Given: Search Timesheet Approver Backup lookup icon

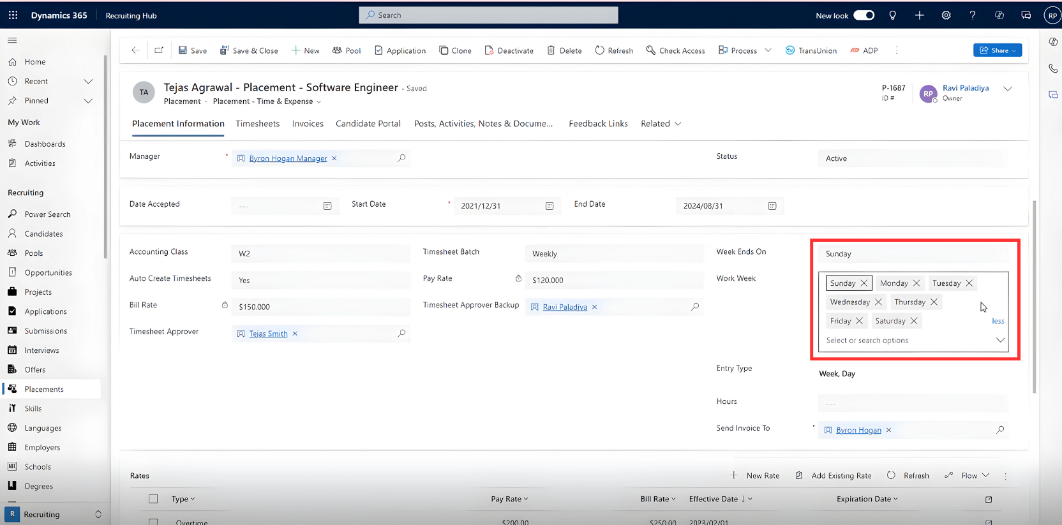Looking at the screenshot, I should click(695, 307).
